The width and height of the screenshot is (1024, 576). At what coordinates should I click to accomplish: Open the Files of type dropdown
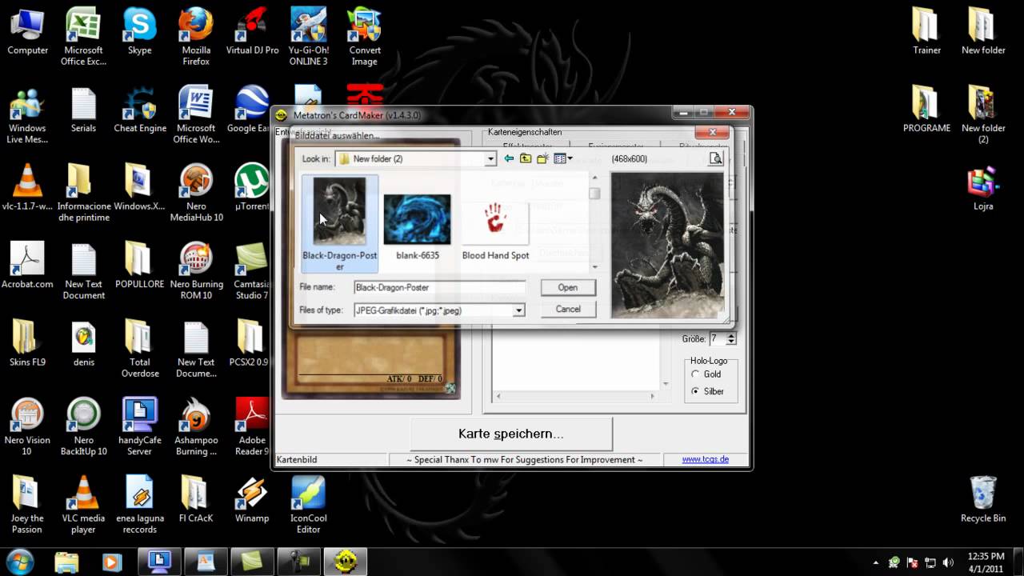(518, 310)
